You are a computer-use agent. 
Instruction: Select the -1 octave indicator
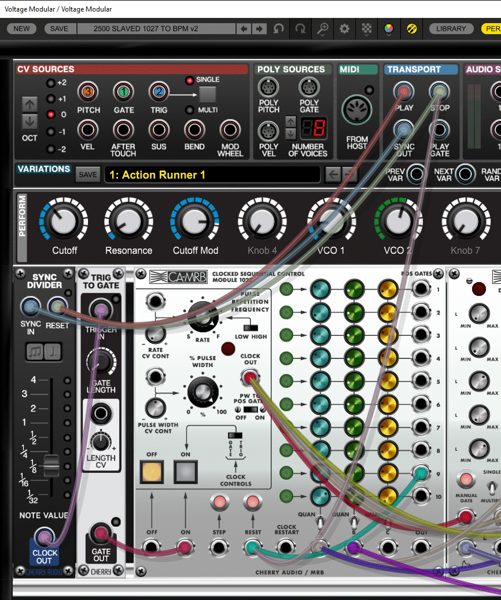[50, 132]
